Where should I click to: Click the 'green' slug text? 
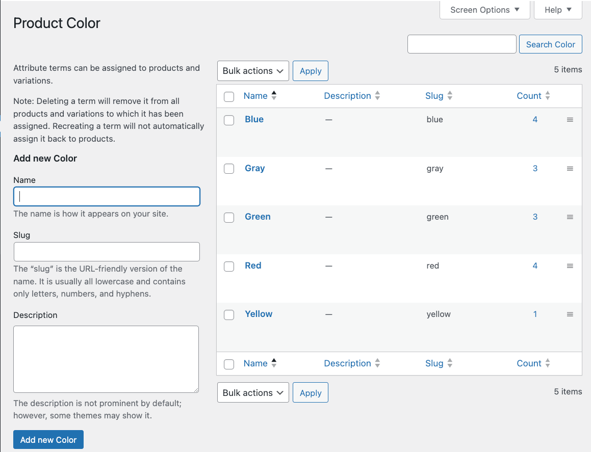click(438, 217)
